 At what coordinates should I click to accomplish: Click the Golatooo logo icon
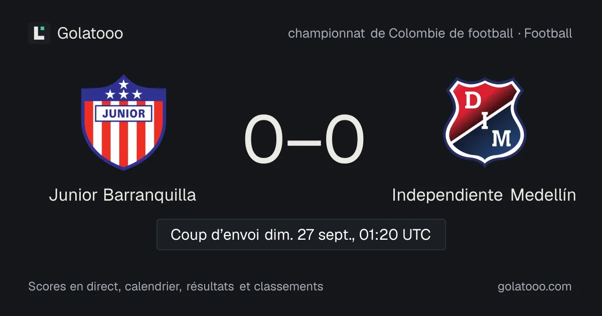click(39, 33)
